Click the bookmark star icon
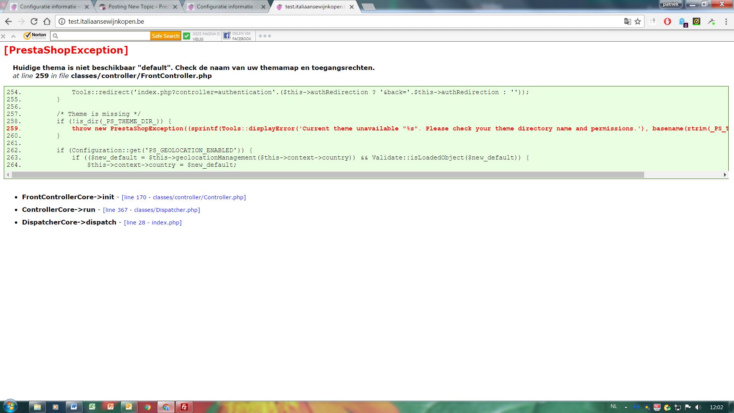 (x=638, y=22)
